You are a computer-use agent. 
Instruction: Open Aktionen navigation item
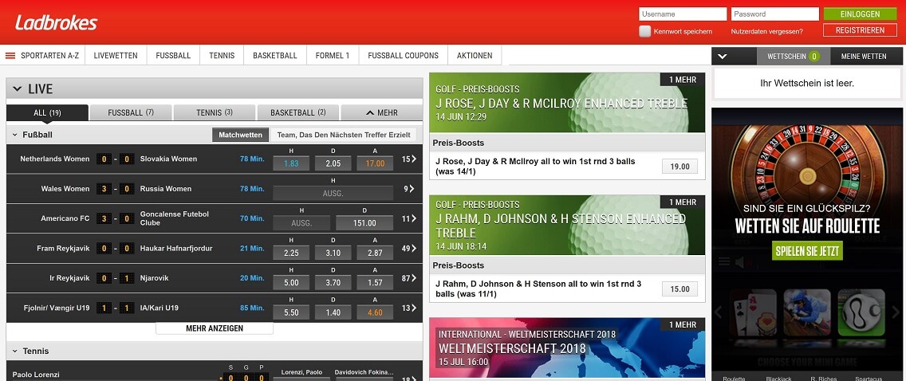click(475, 56)
